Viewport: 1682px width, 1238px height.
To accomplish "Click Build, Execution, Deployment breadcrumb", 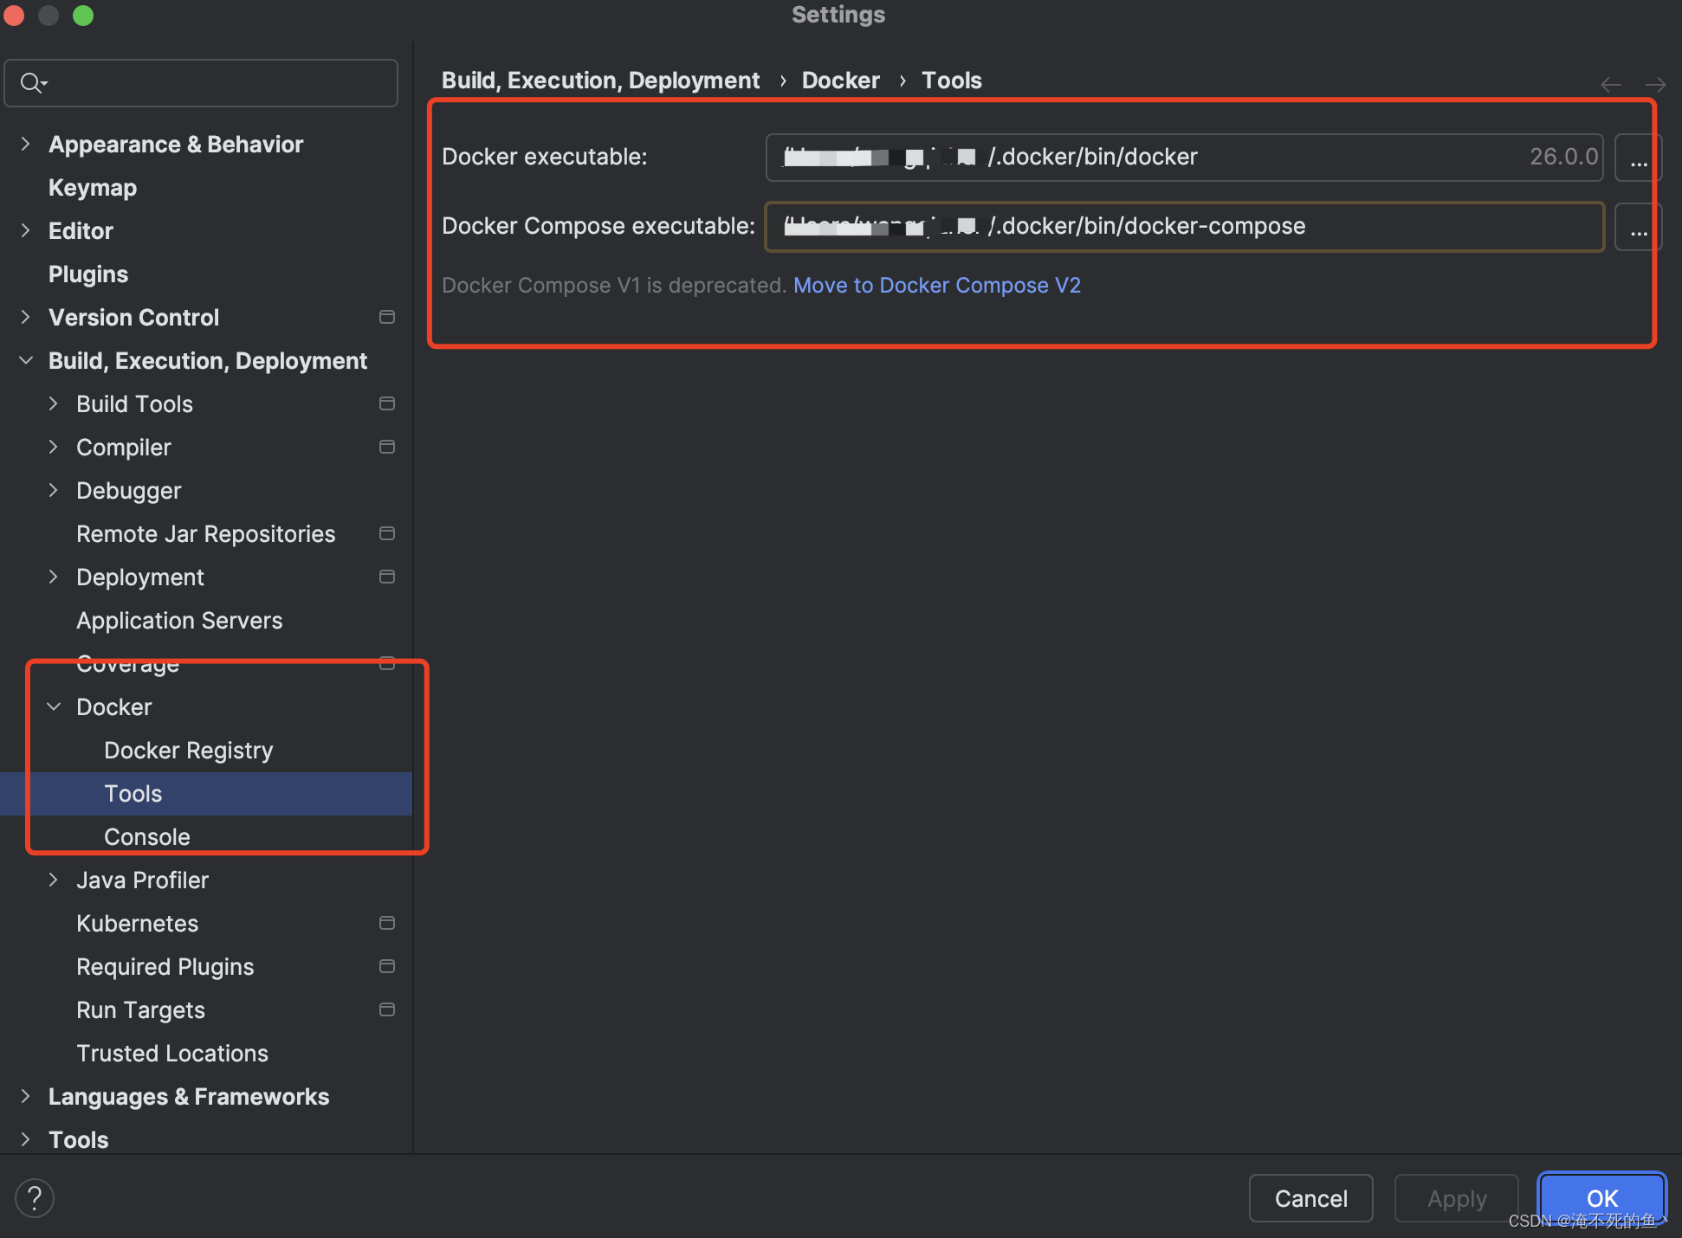I will [600, 81].
